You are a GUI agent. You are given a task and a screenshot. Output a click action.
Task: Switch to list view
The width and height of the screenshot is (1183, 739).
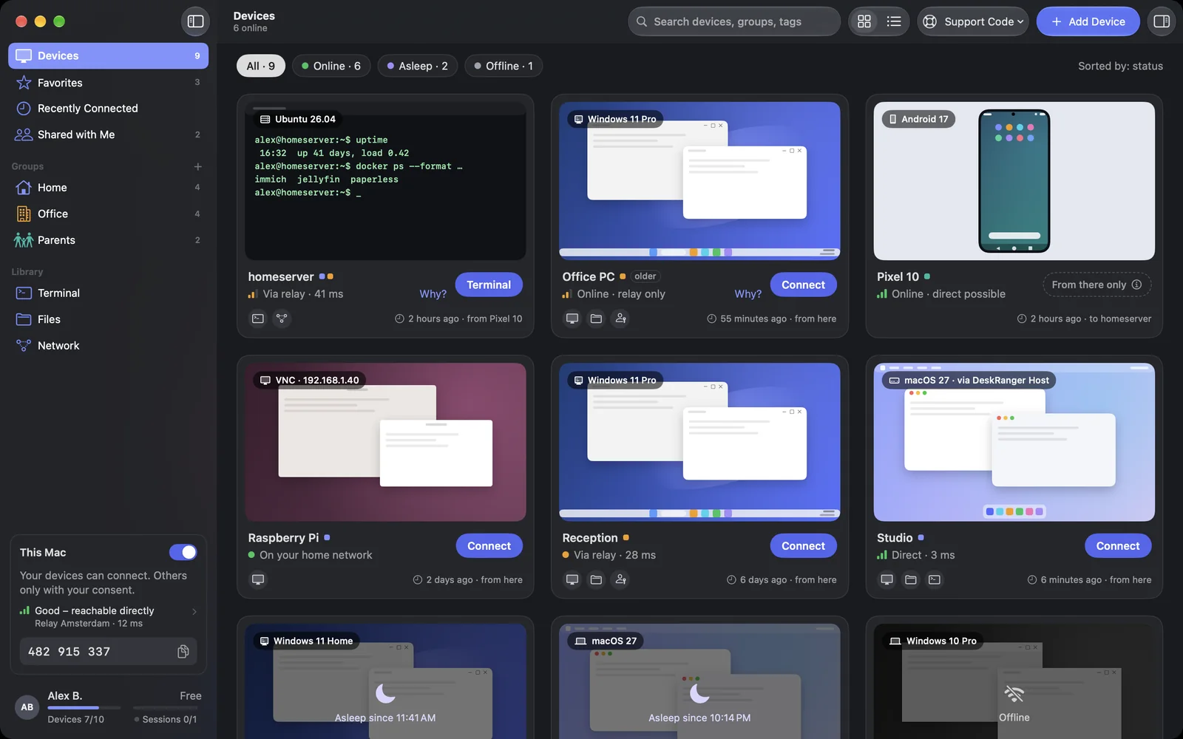click(894, 21)
